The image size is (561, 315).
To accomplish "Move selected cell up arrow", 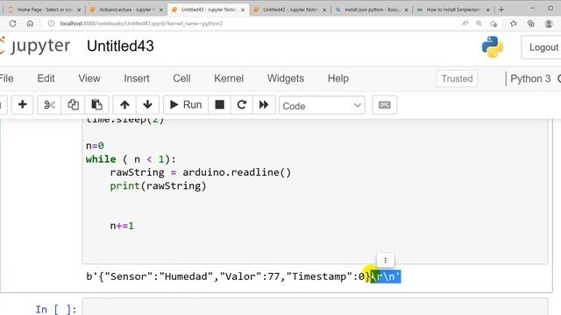I will [x=124, y=105].
